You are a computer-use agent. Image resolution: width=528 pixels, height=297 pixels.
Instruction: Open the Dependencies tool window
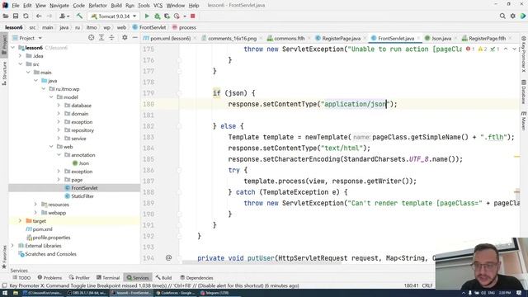(x=196, y=278)
